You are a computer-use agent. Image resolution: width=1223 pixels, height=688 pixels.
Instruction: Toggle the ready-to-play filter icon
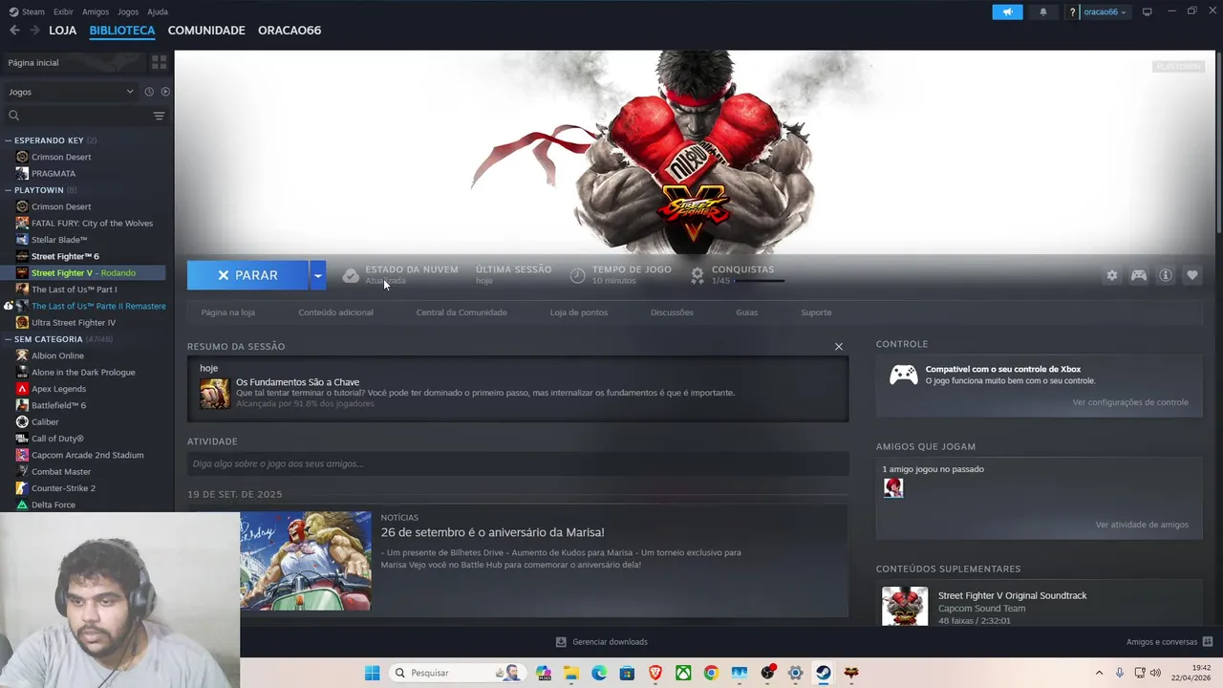point(165,92)
